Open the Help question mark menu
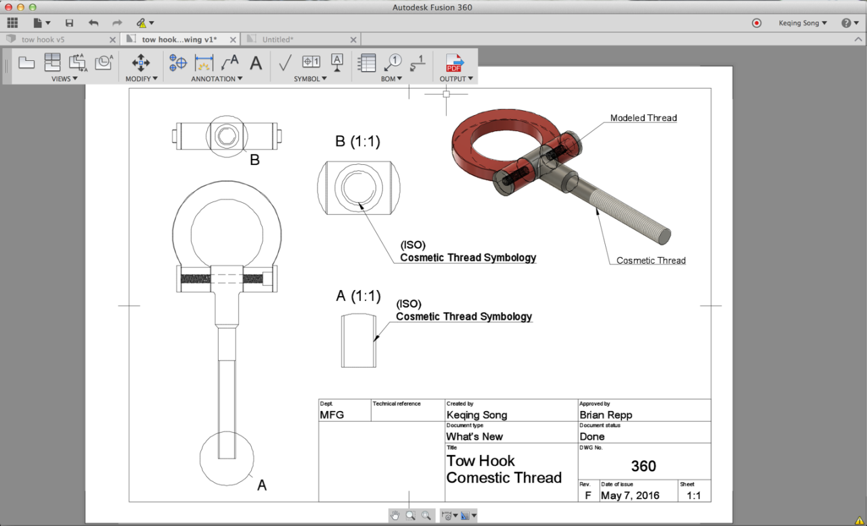Image resolution: width=867 pixels, height=526 pixels. point(850,23)
